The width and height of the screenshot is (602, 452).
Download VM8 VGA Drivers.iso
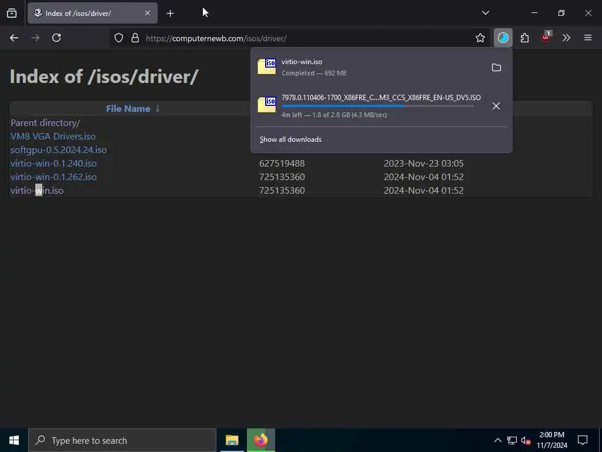click(53, 137)
